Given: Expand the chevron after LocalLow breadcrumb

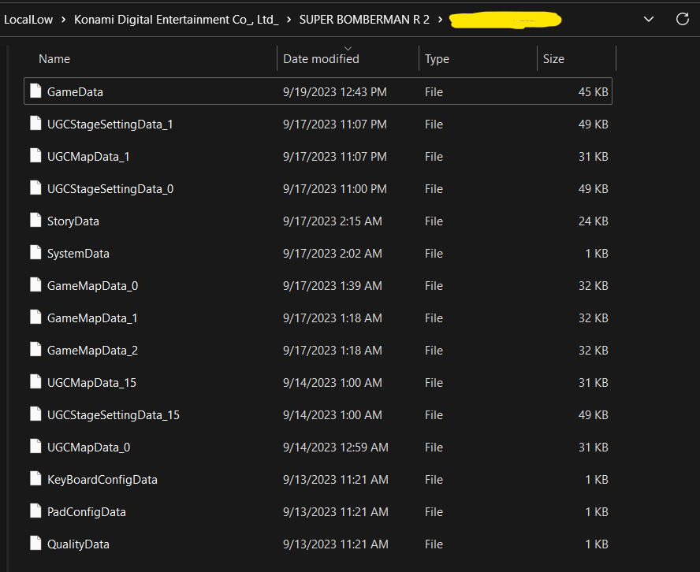Looking at the screenshot, I should pyautogui.click(x=64, y=20).
